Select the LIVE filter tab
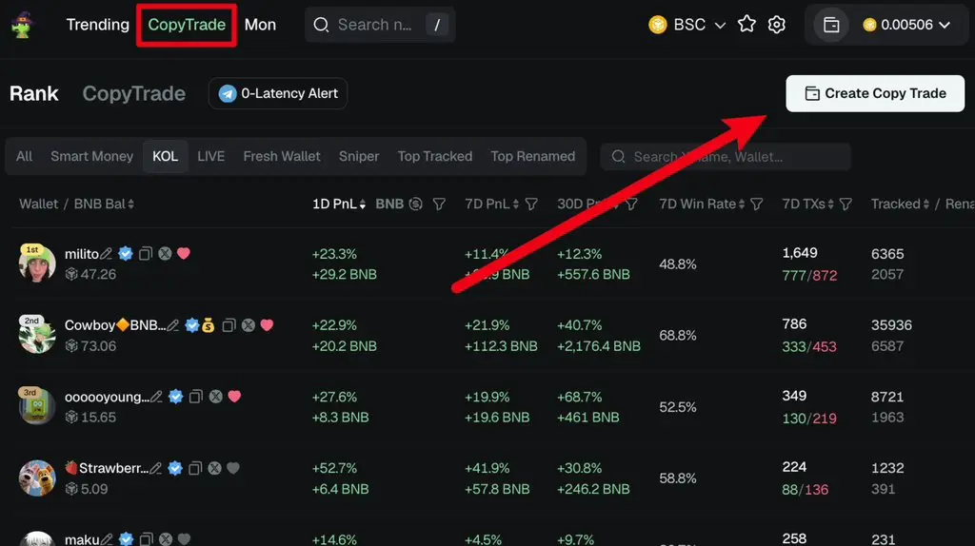The width and height of the screenshot is (975, 546). 210,157
